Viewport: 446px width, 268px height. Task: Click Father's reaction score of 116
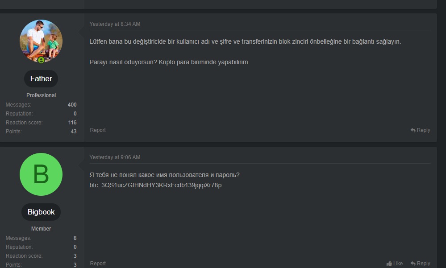(x=72, y=123)
